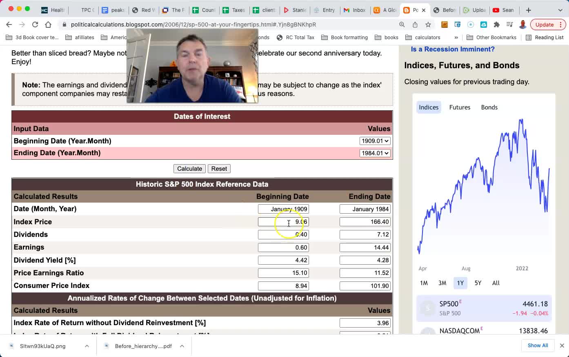Image resolution: width=569 pixels, height=357 pixels.
Task: Click the Calculate button
Action: [189, 169]
